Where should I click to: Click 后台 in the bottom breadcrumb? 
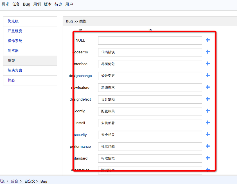15,181
